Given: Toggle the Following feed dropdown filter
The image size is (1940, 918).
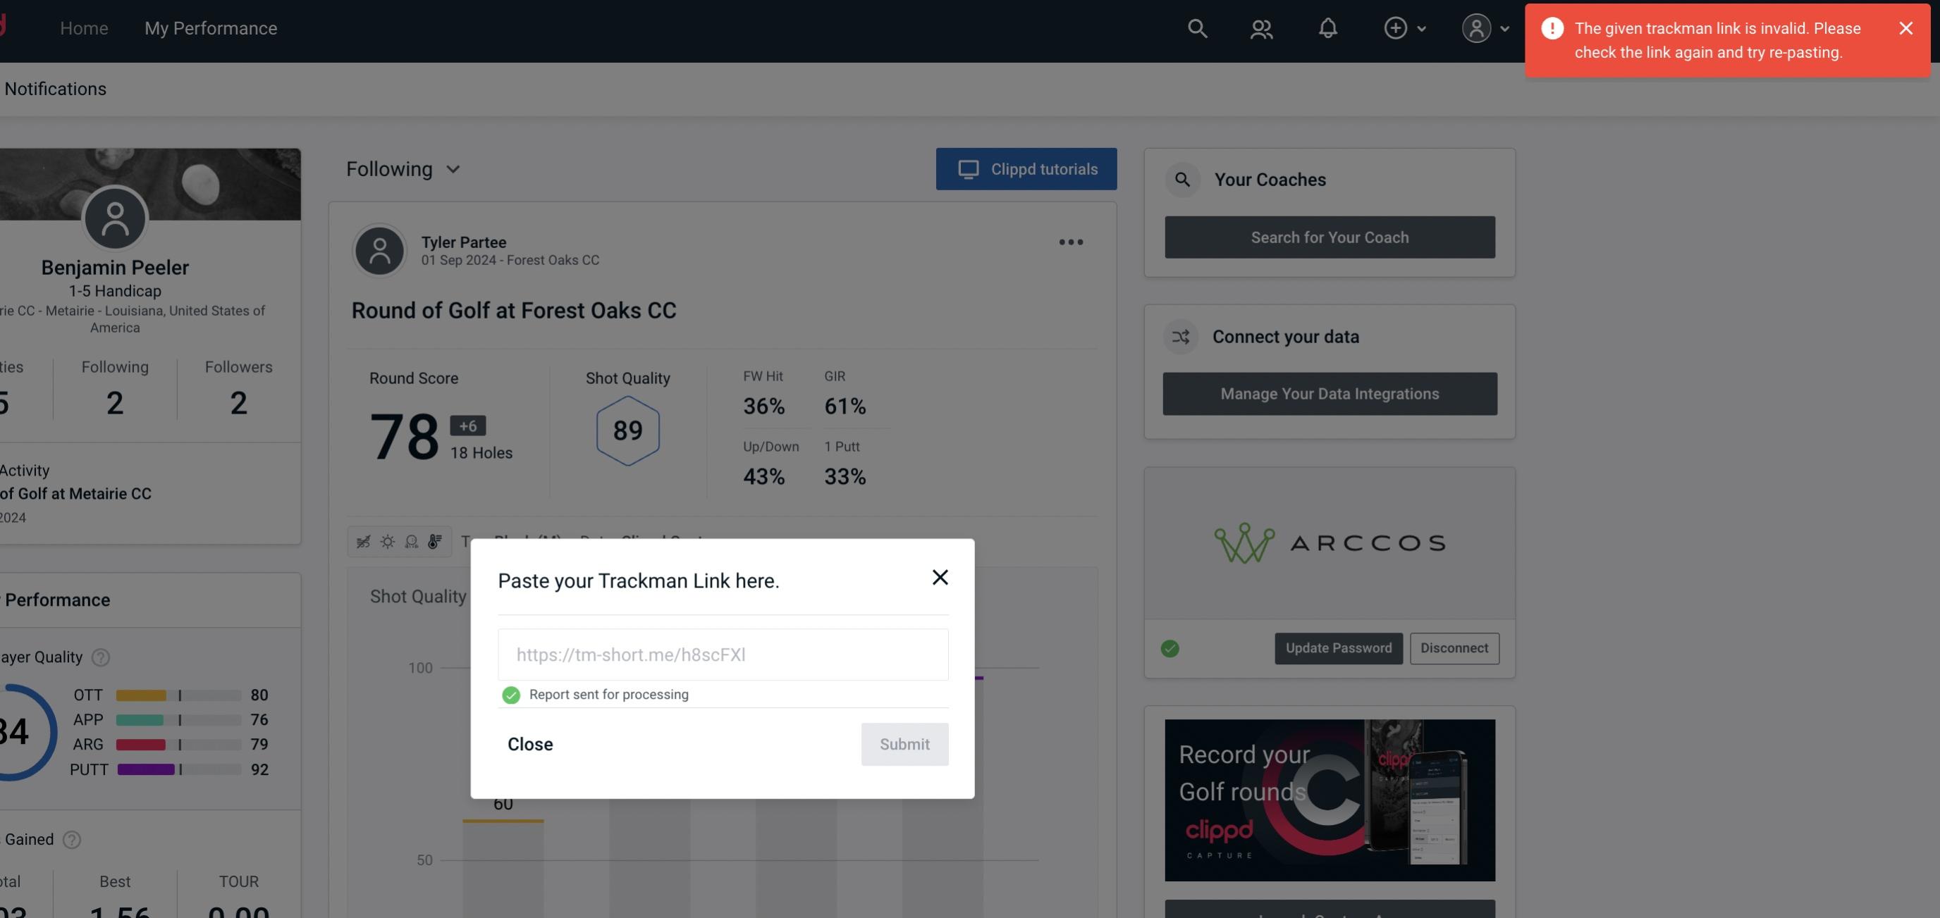Looking at the screenshot, I should [x=405, y=168].
